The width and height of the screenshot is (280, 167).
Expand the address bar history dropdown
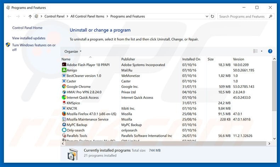coord(207,16)
